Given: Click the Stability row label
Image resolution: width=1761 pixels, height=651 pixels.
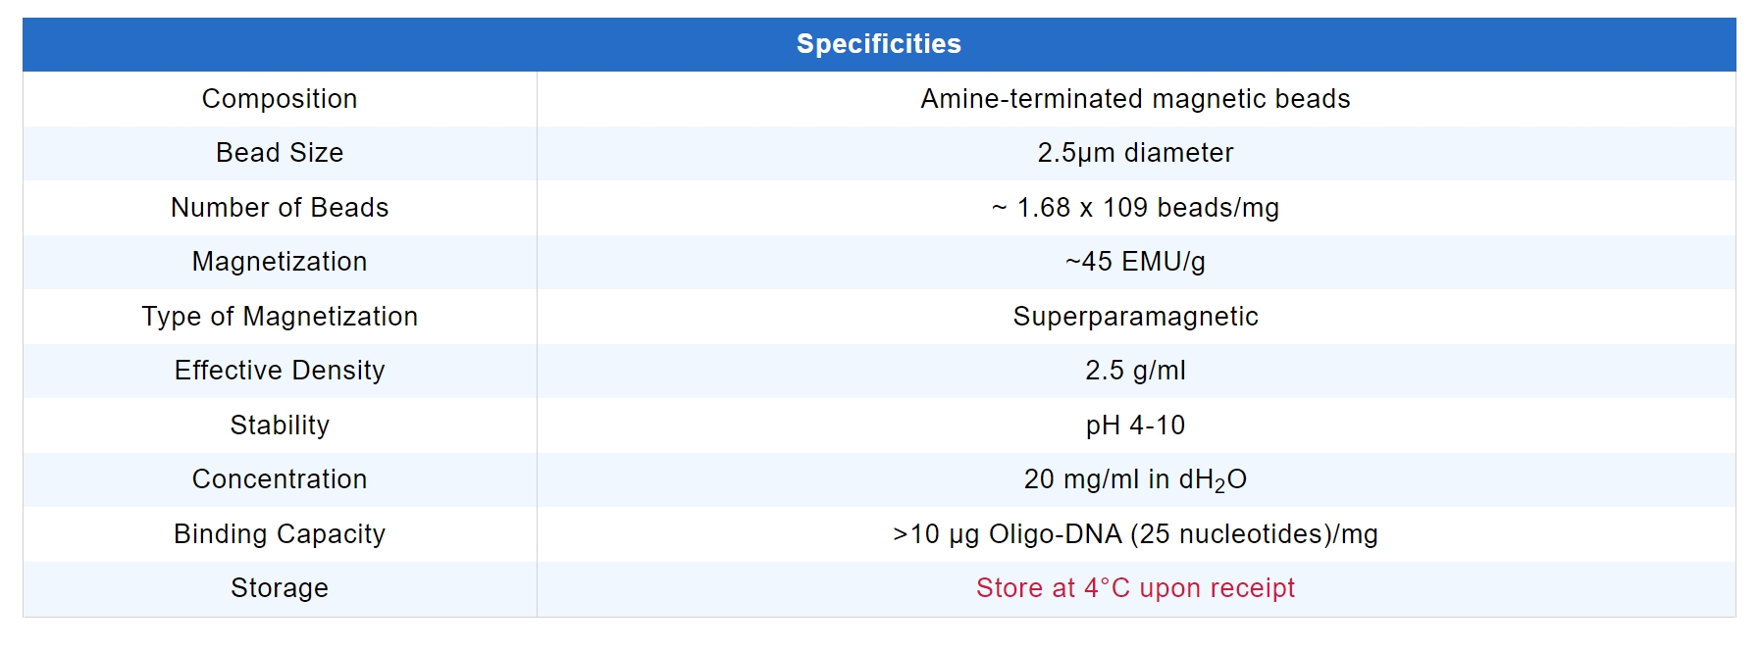Looking at the screenshot, I should tap(280, 426).
